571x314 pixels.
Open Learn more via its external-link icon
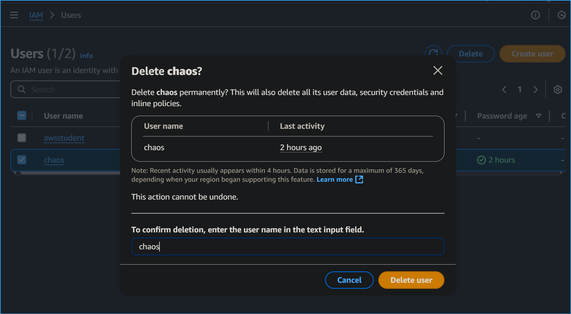click(359, 179)
